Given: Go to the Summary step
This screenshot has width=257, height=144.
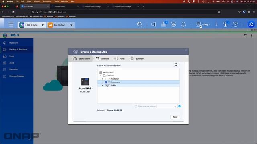Looking at the screenshot, I should [x=137, y=59].
